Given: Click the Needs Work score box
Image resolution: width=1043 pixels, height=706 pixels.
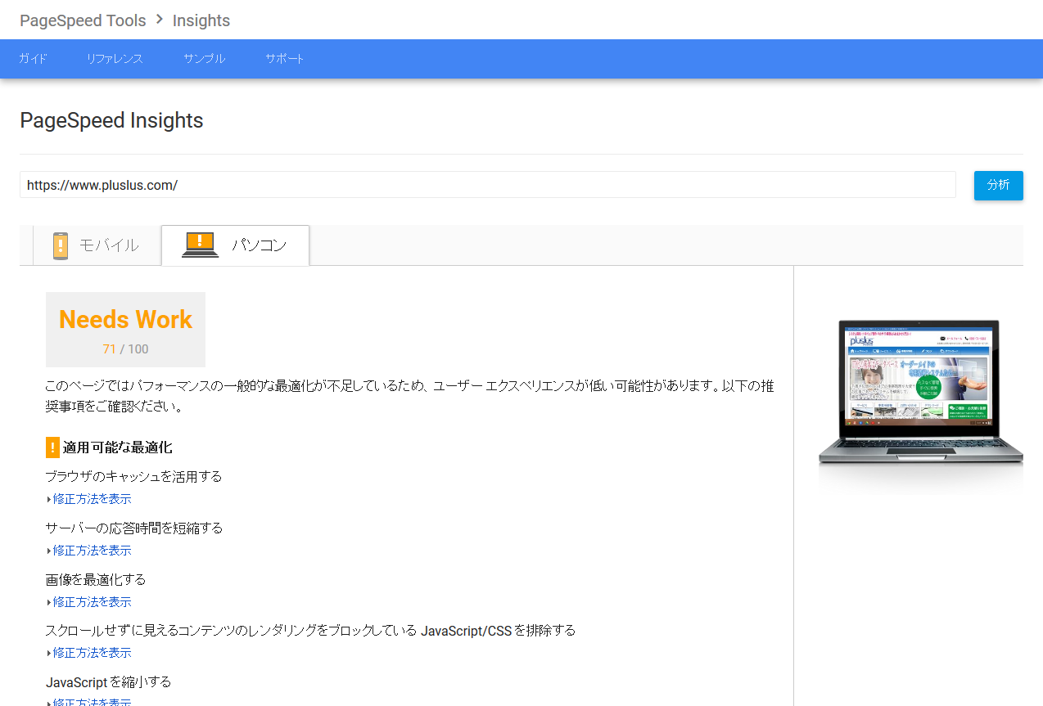Looking at the screenshot, I should [125, 330].
